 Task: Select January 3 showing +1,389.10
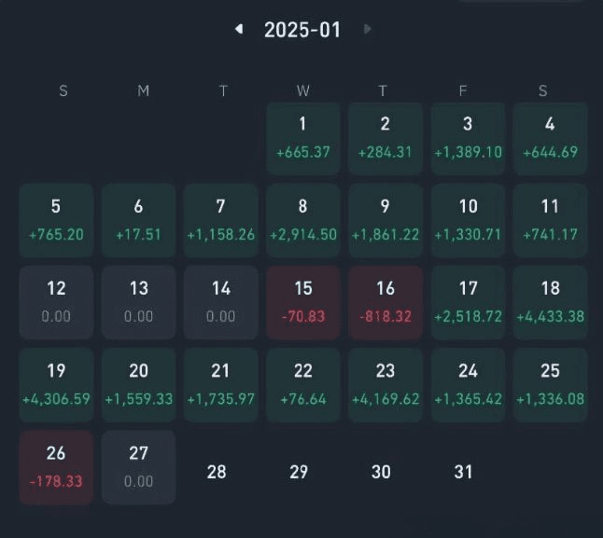point(468,137)
